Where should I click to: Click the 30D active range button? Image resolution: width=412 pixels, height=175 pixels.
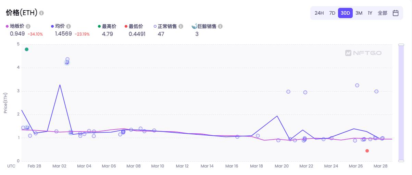[345, 13]
